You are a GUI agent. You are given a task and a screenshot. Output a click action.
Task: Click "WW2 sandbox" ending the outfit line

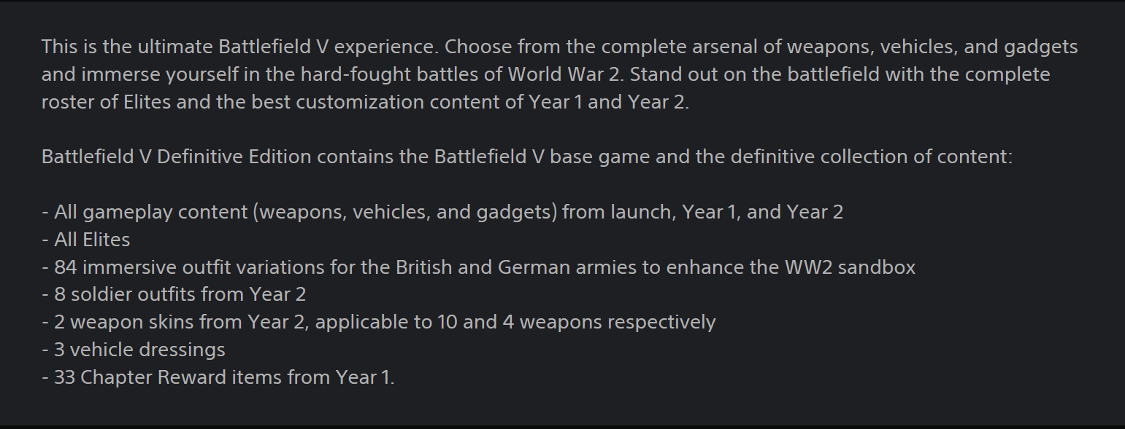click(850, 267)
